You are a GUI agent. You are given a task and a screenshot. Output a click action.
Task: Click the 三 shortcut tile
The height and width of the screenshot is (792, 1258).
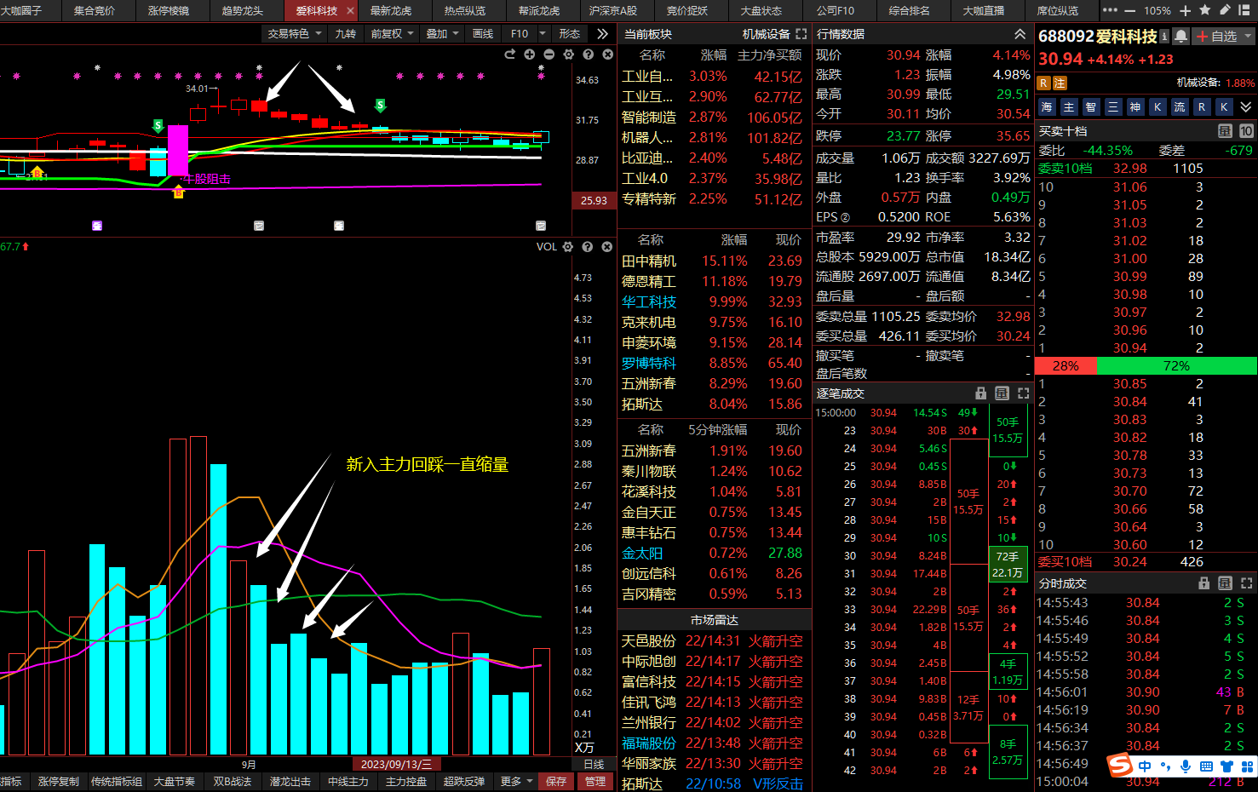[1113, 107]
